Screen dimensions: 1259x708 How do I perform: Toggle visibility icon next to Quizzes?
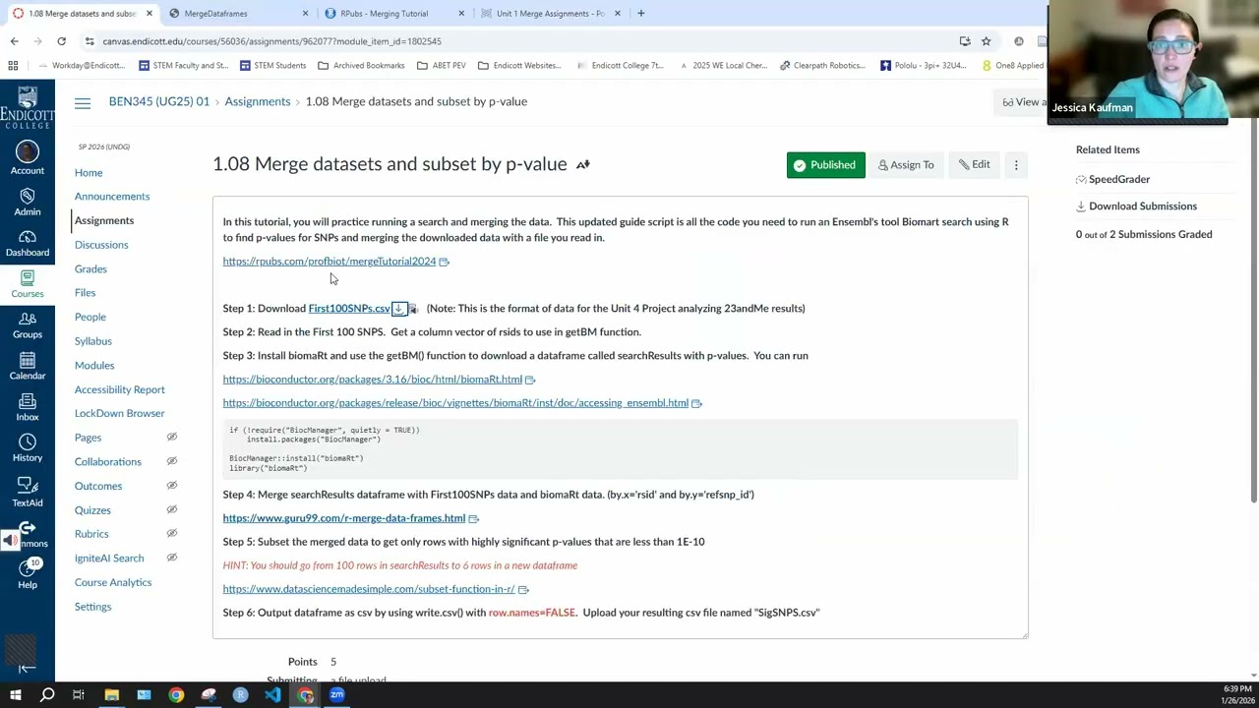tap(171, 509)
